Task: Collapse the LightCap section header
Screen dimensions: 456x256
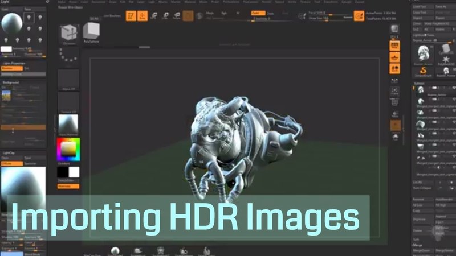Action: [9, 153]
